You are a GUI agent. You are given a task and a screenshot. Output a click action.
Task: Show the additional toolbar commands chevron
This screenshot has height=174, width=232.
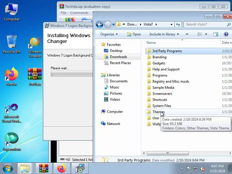pos(187,34)
